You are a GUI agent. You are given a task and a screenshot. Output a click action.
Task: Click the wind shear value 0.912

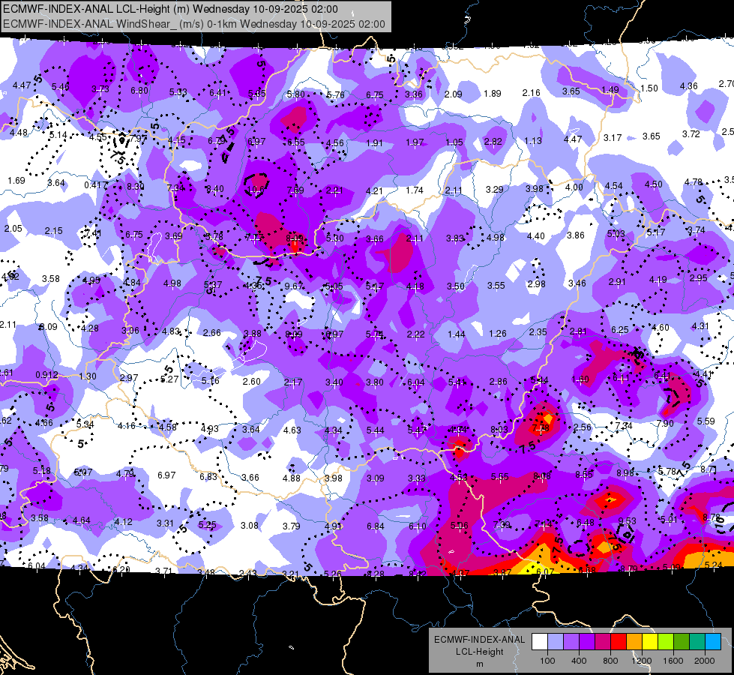tap(46, 375)
